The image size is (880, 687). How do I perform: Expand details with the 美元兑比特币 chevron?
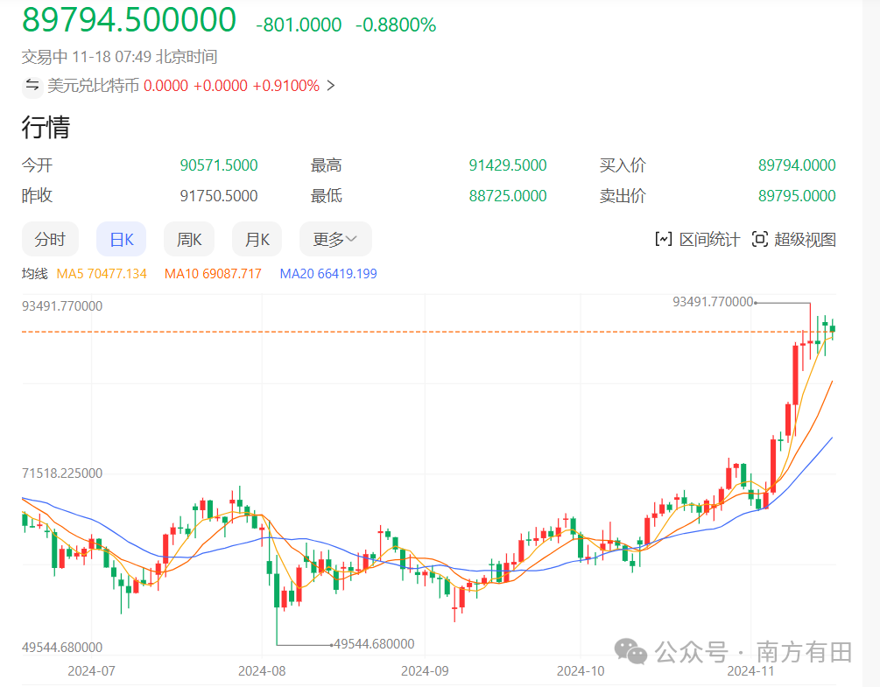(x=330, y=86)
